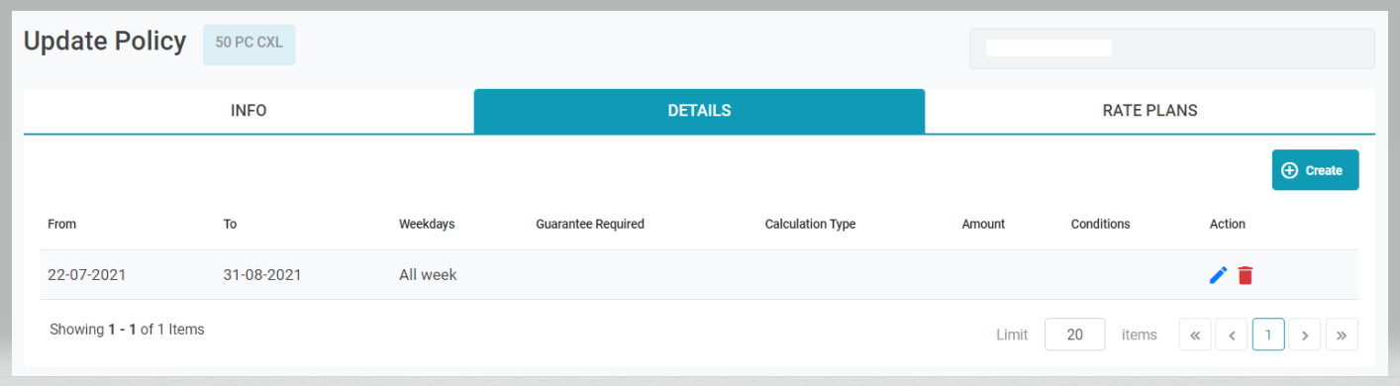The image size is (1400, 386).
Task: Jump to last page with double-right arrows
Action: [x=1342, y=335]
